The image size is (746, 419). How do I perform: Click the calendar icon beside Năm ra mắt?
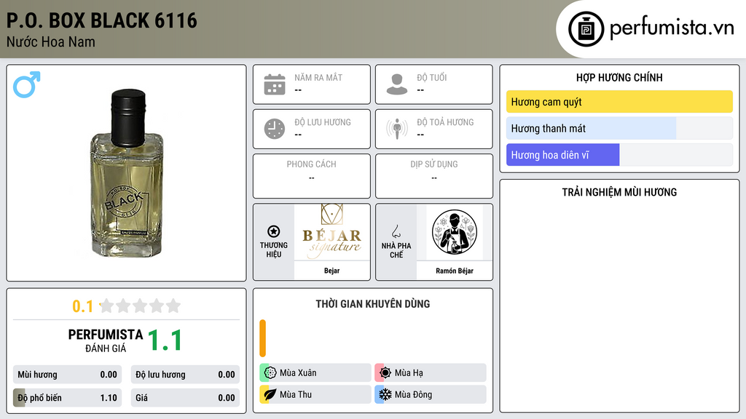275,84
